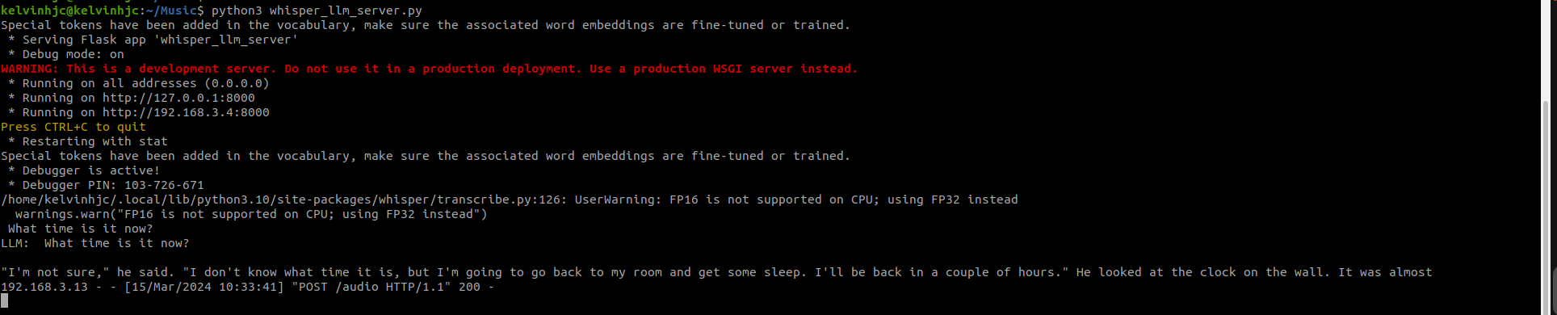This screenshot has height=315, width=1557.
Task: Click the command python3 whisper_llm_server.py
Action: pos(317,10)
